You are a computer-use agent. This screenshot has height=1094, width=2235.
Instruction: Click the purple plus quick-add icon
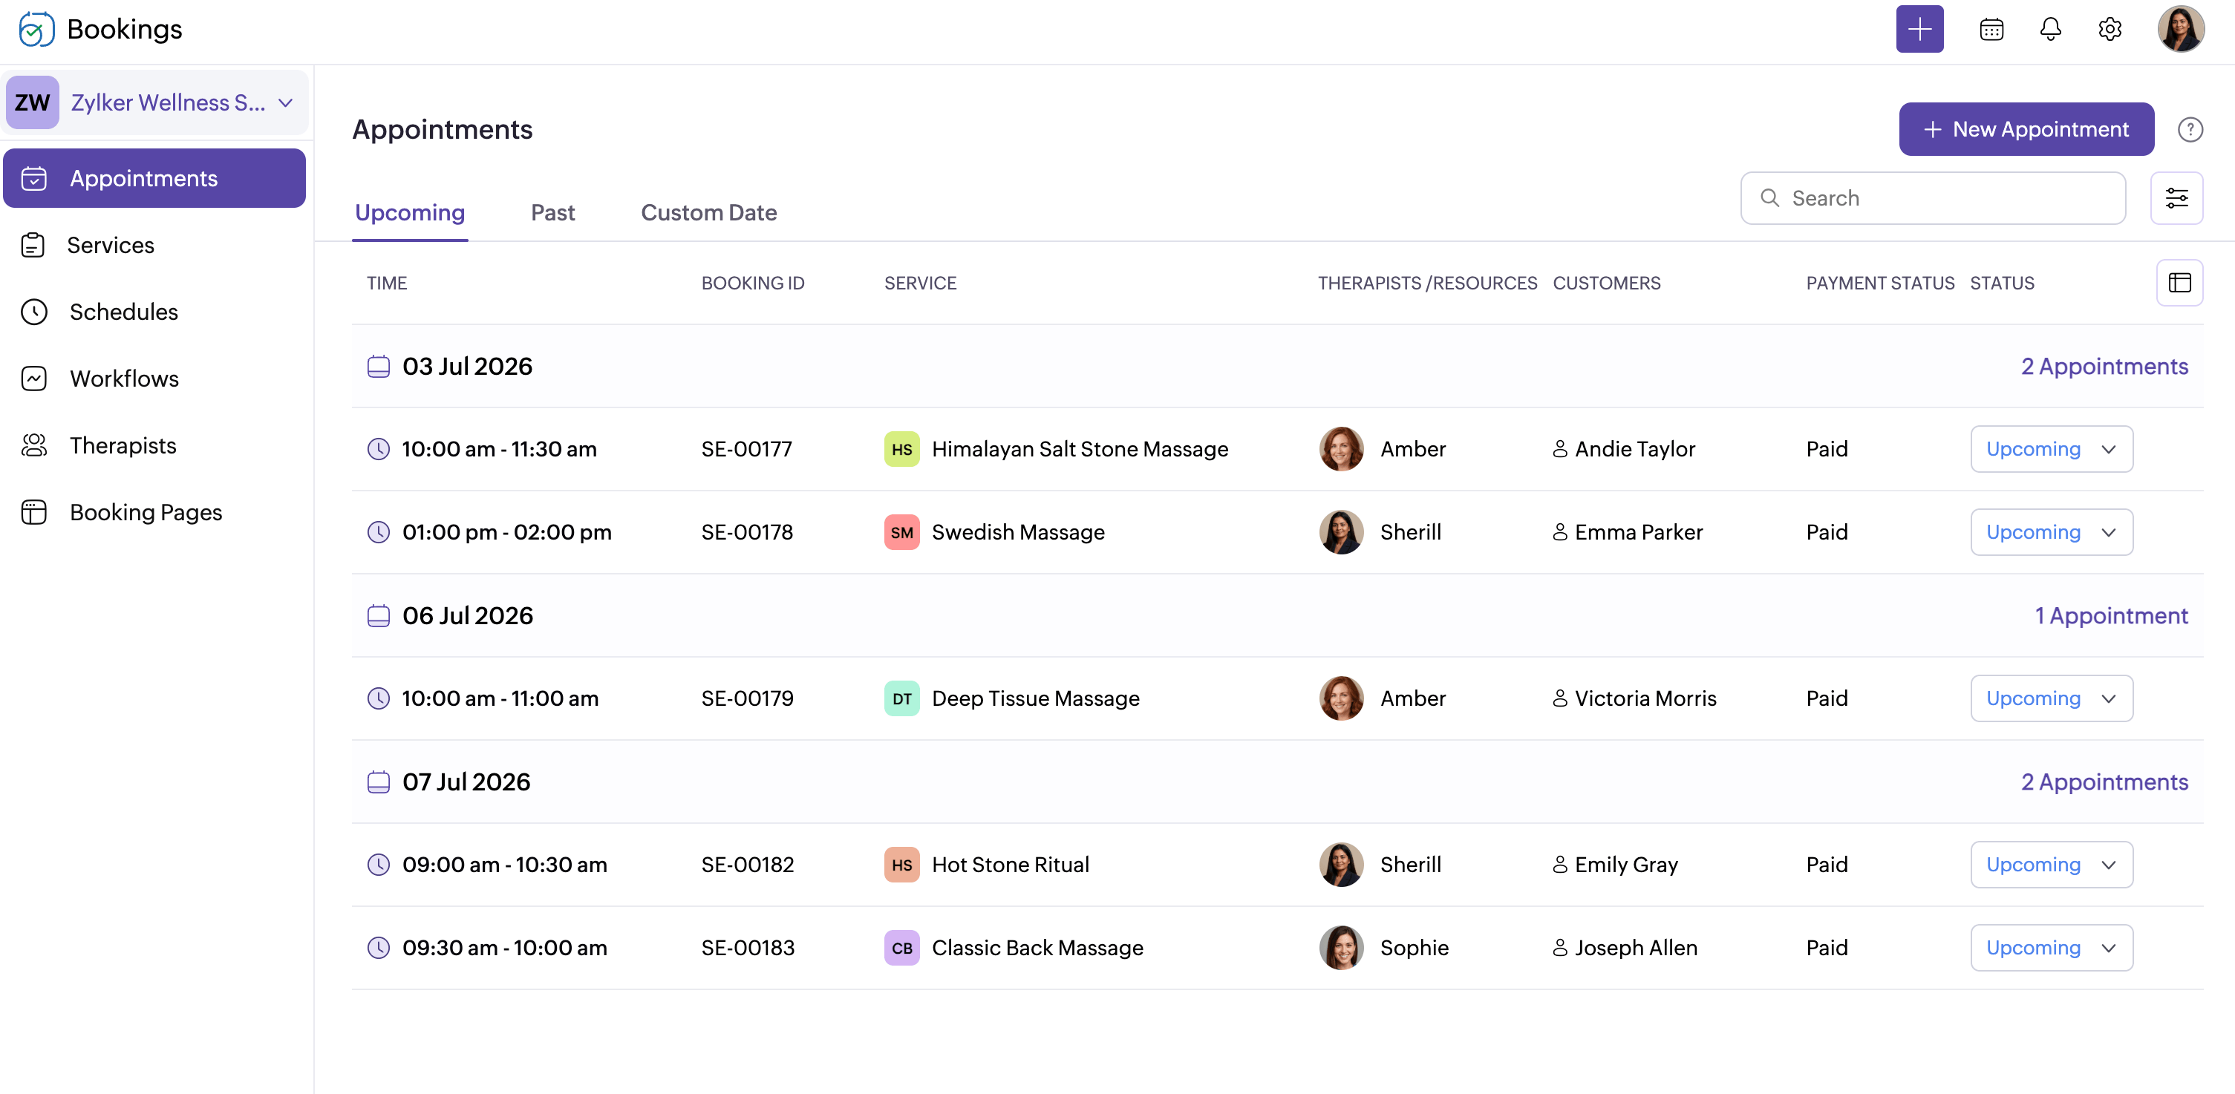(1919, 30)
